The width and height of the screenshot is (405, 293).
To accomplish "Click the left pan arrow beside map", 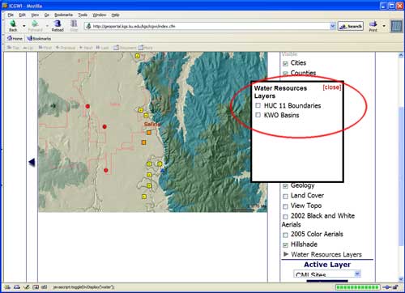I will click(32, 162).
